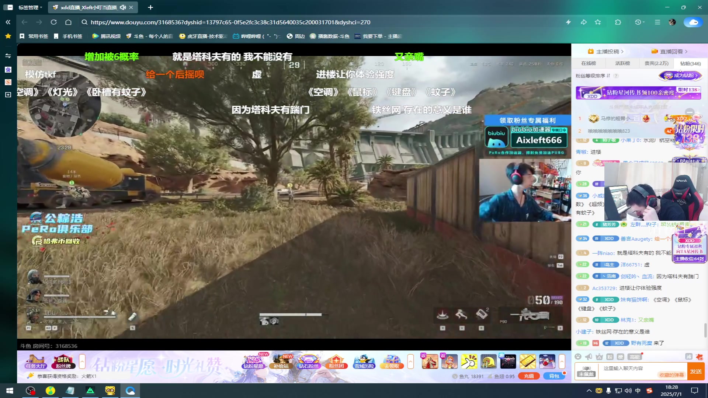Image resolution: width=708 pixels, height=398 pixels.
Task: Send the clapping hands gift
Action: click(x=469, y=362)
